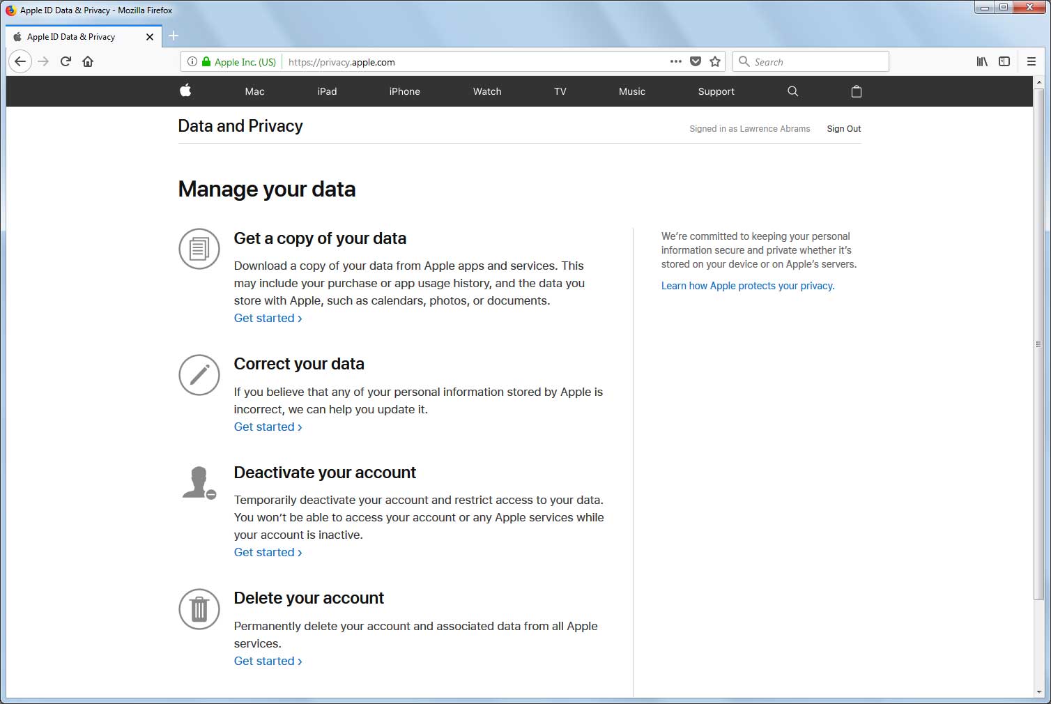
Task: Save page to Pocket icon
Action: (x=696, y=61)
